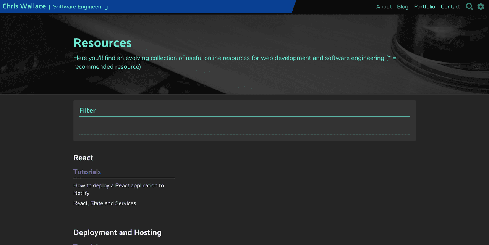
Task: Click the Filter panel label
Action: click(x=87, y=110)
